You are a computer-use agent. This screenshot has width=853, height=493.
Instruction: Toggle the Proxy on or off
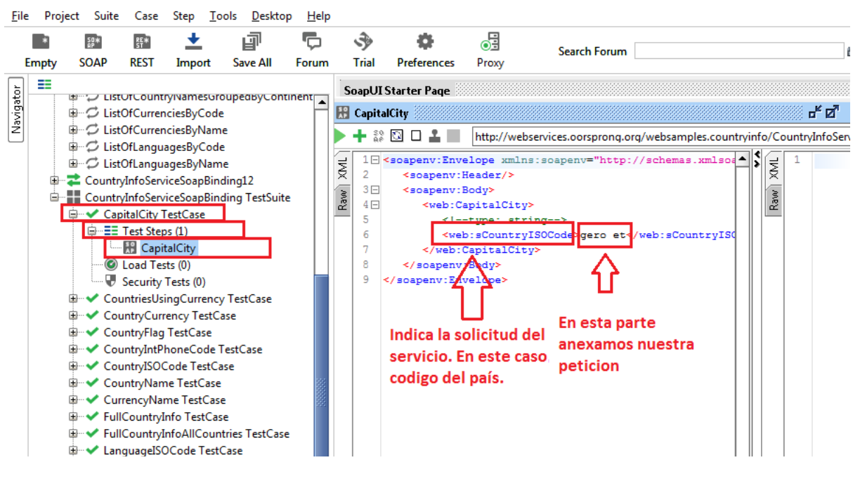coord(490,48)
